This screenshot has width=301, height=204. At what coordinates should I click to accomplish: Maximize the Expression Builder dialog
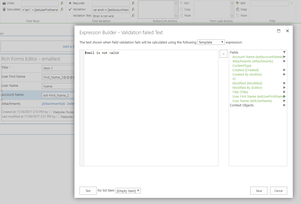(279, 31)
